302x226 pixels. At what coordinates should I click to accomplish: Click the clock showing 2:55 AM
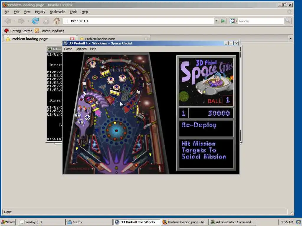coord(287,222)
